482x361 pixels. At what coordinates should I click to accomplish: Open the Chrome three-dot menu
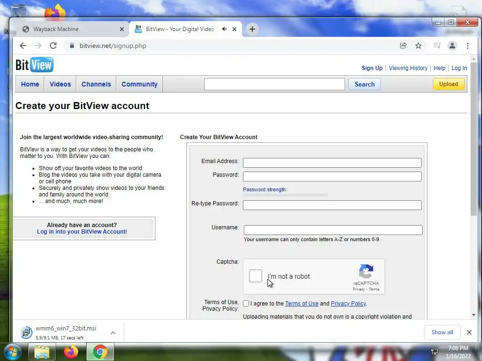467,46
